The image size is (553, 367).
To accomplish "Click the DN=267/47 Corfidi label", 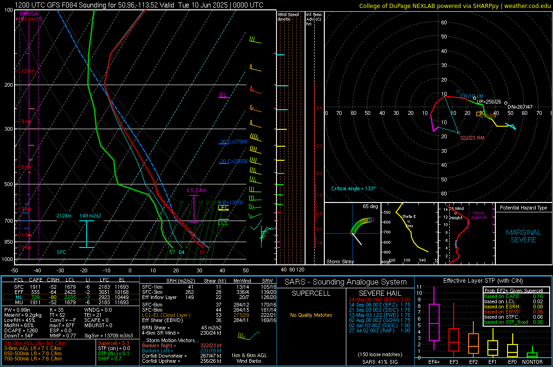I will [520, 107].
